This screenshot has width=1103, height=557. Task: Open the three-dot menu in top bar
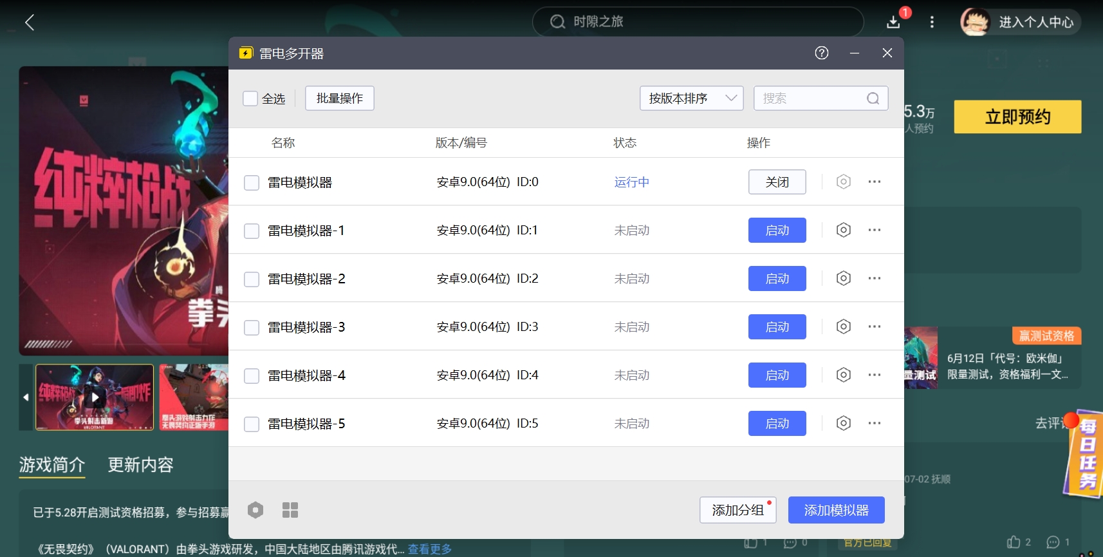[931, 22]
